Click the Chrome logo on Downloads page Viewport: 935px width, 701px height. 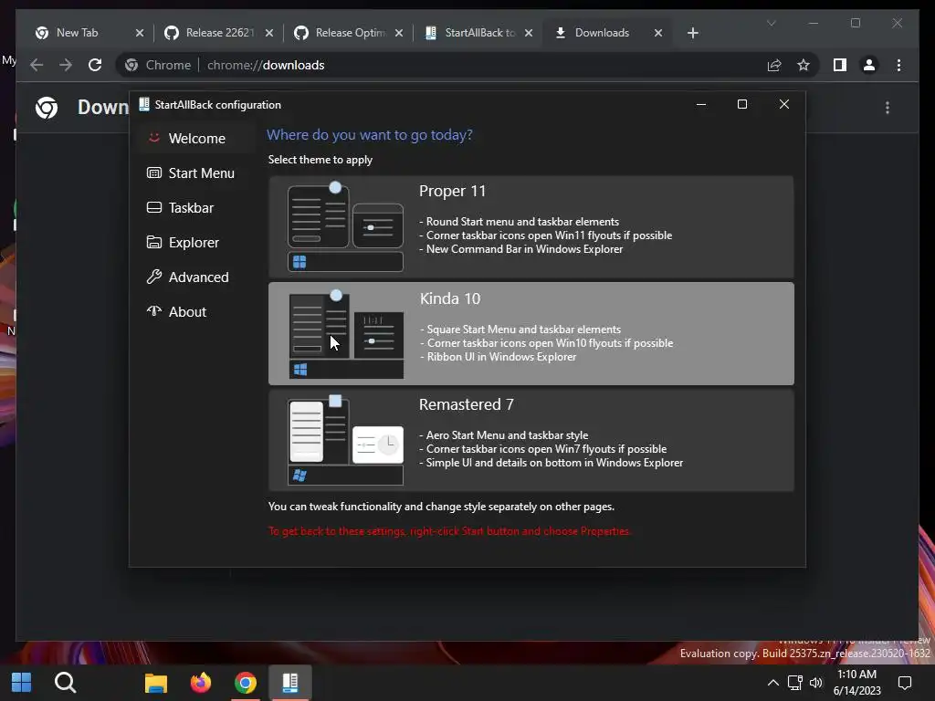click(x=47, y=108)
